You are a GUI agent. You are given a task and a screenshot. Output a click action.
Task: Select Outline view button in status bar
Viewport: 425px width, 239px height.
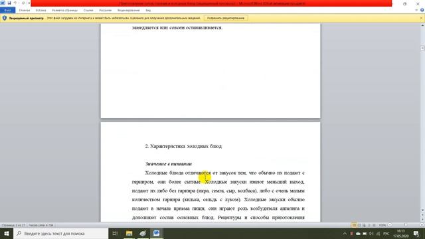pyautogui.click(x=369, y=225)
